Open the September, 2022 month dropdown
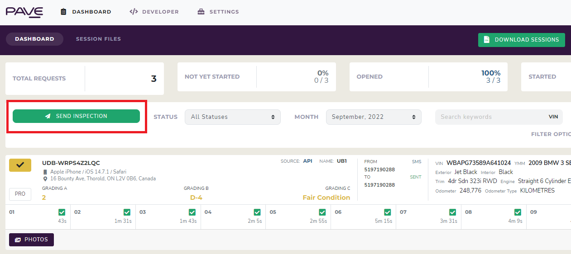The width and height of the screenshot is (571, 254). [373, 117]
